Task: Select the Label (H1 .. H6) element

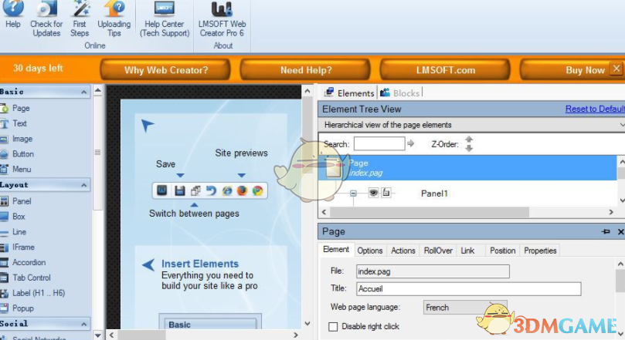Action: coord(33,293)
